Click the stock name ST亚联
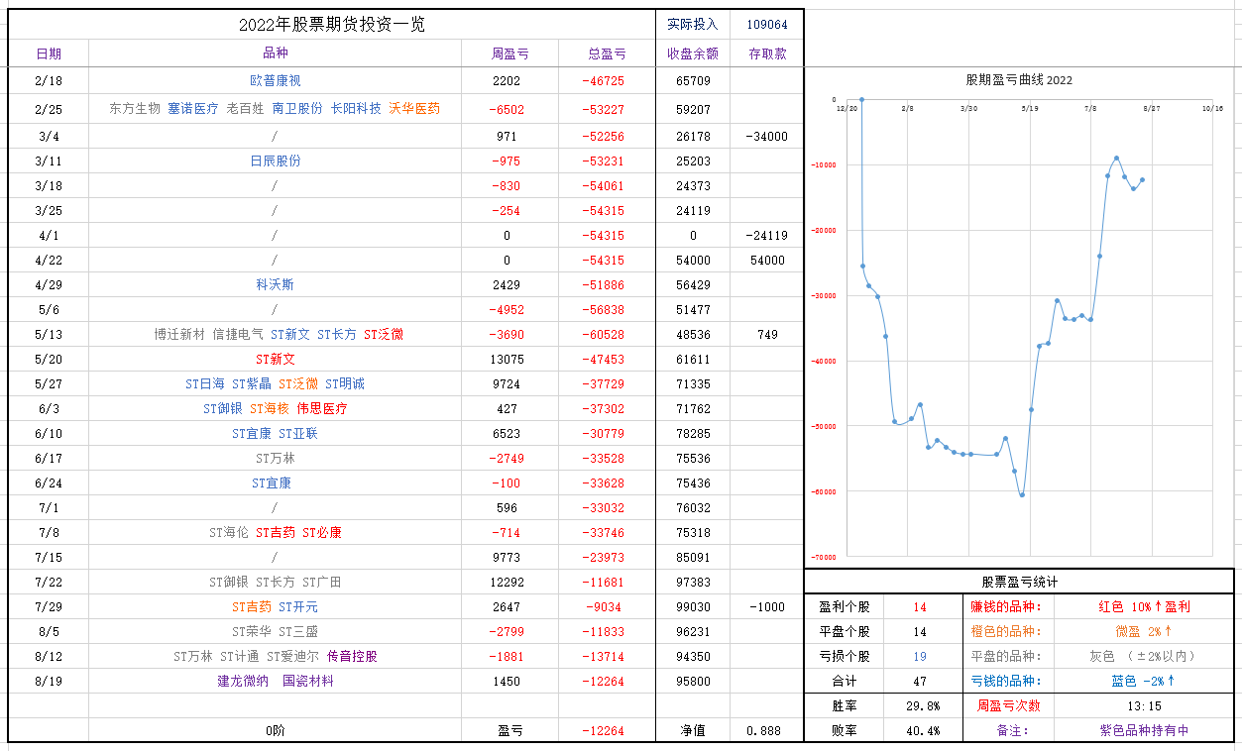 [x=298, y=433]
